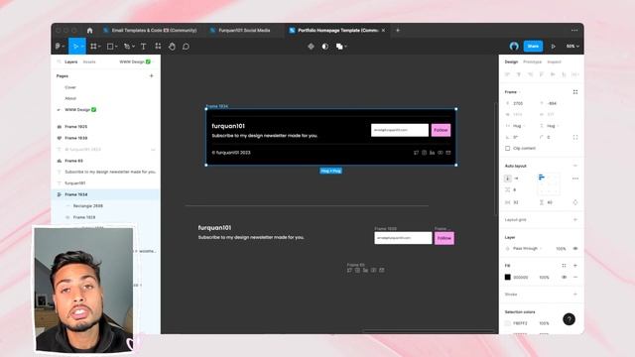Select the Frame tool

pos(93,47)
